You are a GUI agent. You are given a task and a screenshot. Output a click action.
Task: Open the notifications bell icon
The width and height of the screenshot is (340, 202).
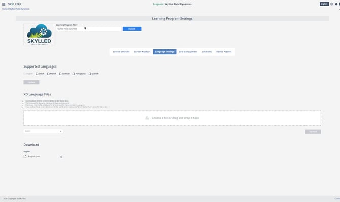336,4
